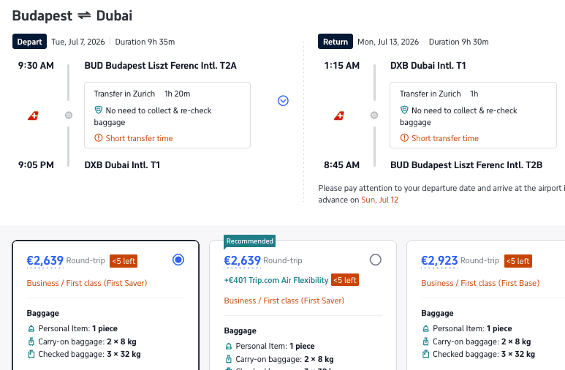
Task: Select the Recommended Air Flexibility fare radio
Action: [376, 260]
